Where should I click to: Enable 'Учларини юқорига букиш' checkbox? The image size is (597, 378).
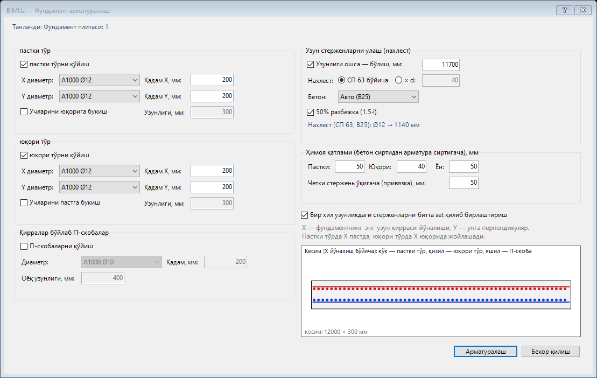24,112
